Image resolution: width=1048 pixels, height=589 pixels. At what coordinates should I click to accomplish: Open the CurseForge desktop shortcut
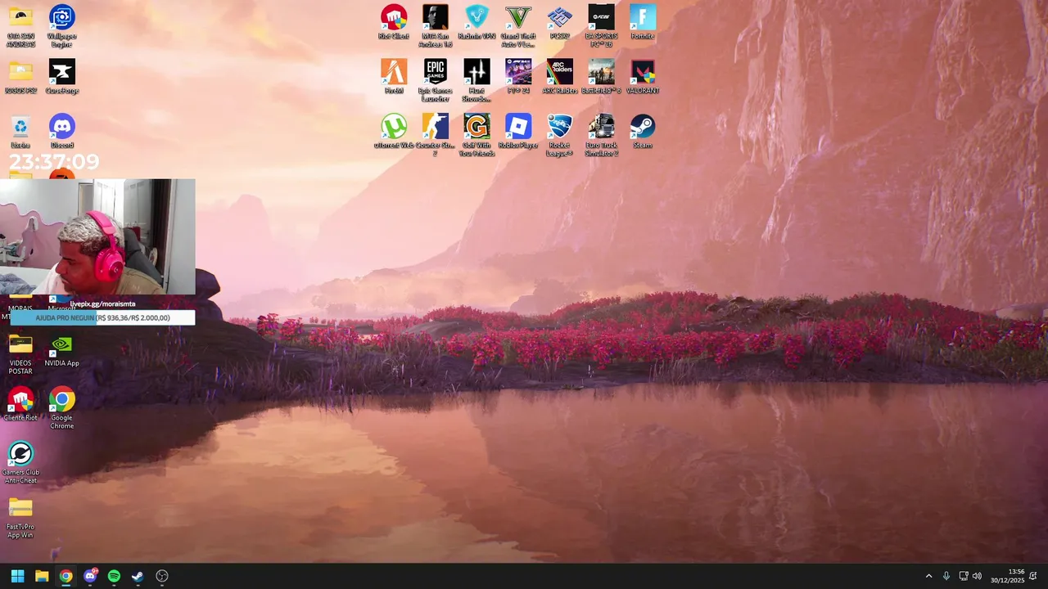point(62,77)
